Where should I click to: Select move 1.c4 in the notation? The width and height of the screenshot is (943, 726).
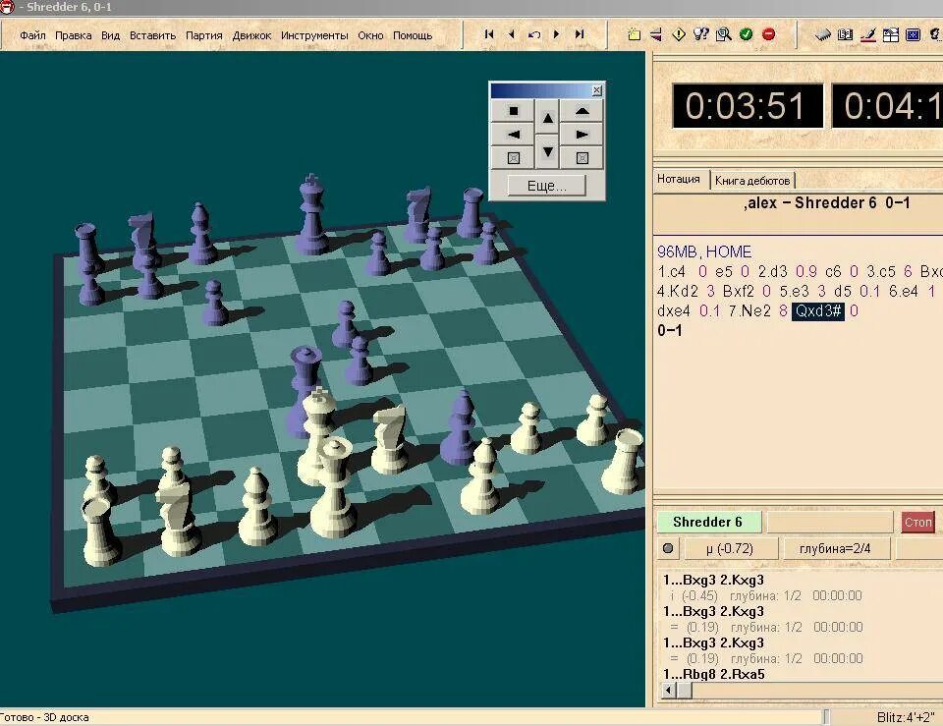coord(671,272)
